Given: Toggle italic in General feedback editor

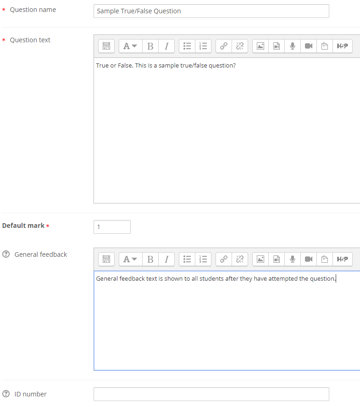Looking at the screenshot, I should pyautogui.click(x=166, y=259).
